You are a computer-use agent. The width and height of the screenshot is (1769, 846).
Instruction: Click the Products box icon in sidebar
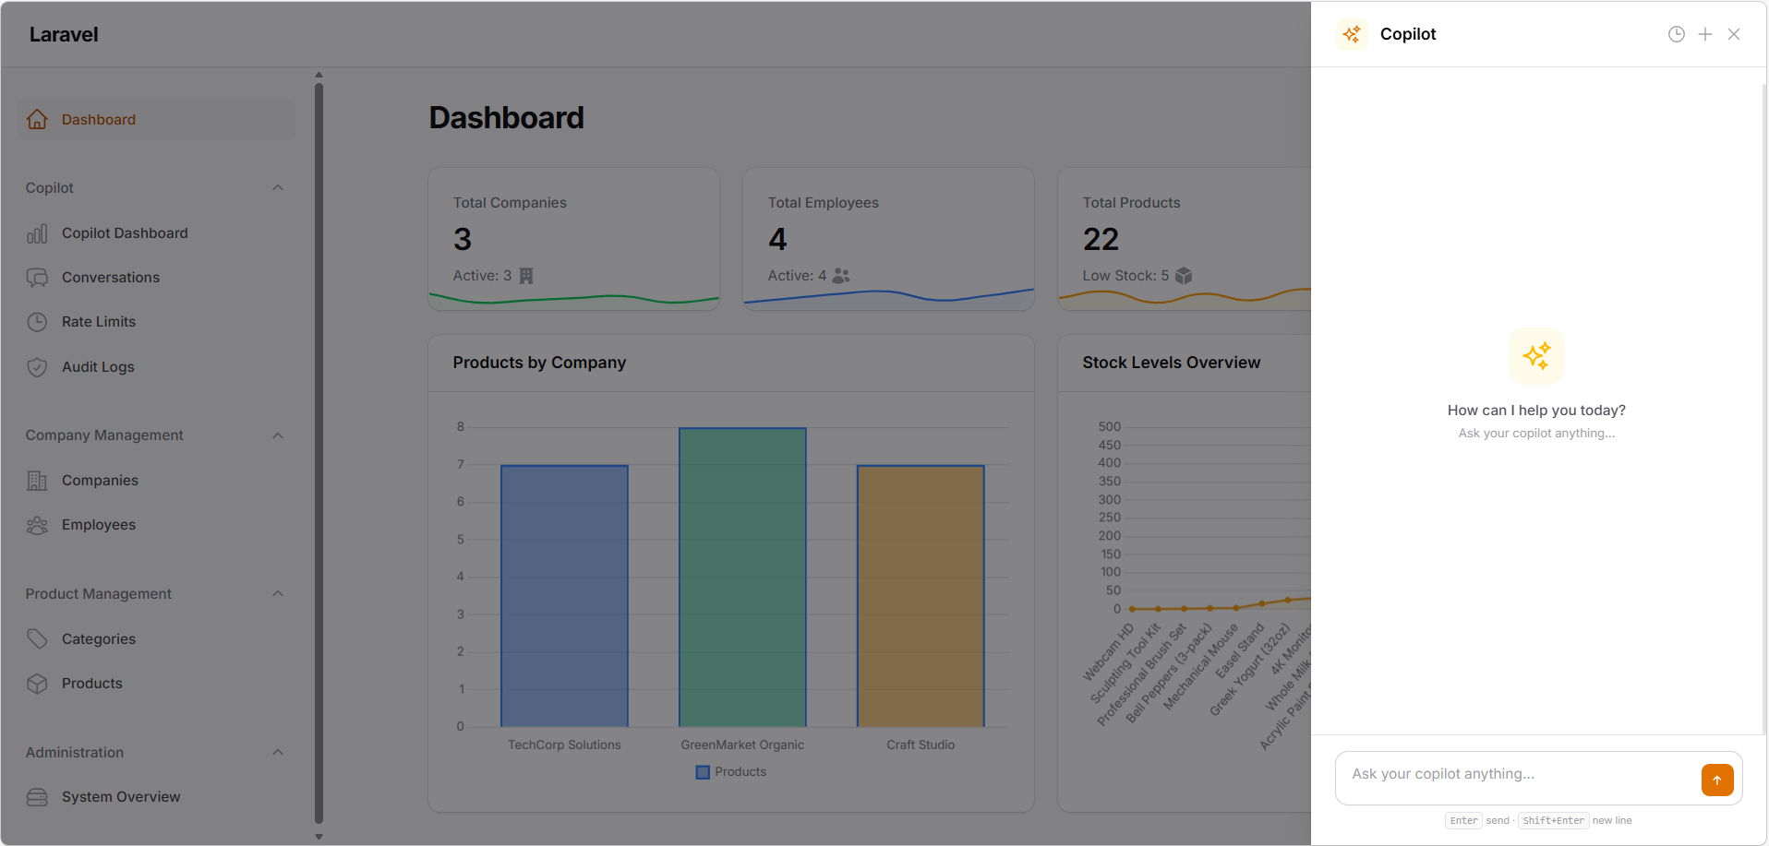(37, 684)
